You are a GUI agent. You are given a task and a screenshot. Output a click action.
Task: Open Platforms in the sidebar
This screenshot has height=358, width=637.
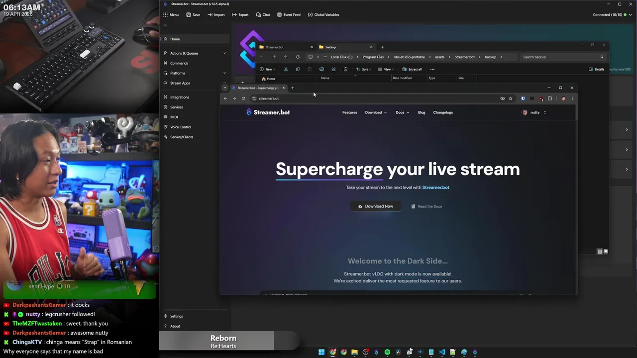coord(195,73)
